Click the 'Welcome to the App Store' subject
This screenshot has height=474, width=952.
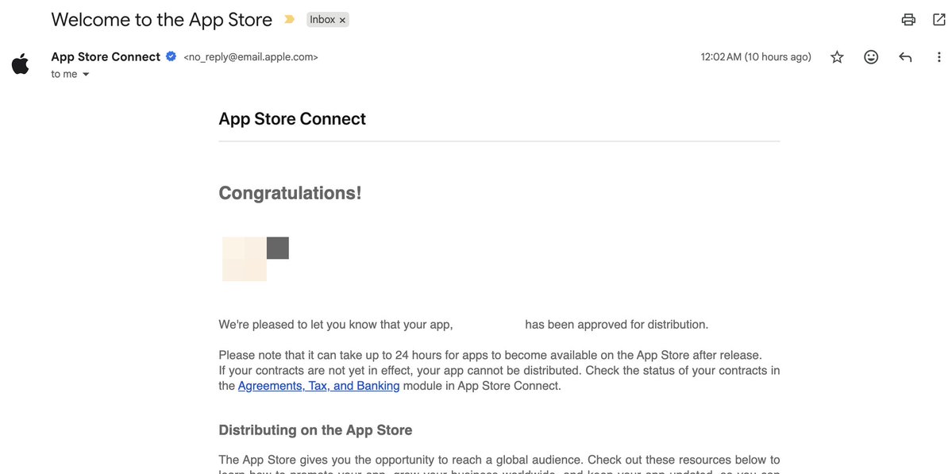pos(161,19)
